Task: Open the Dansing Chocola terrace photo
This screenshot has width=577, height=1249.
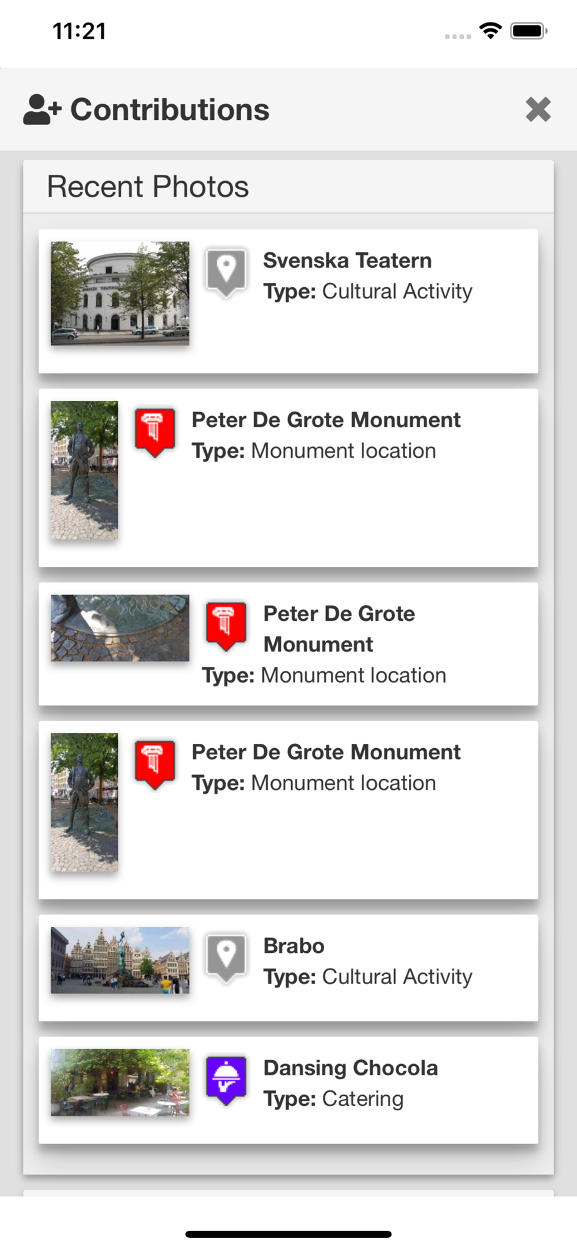Action: [120, 1082]
